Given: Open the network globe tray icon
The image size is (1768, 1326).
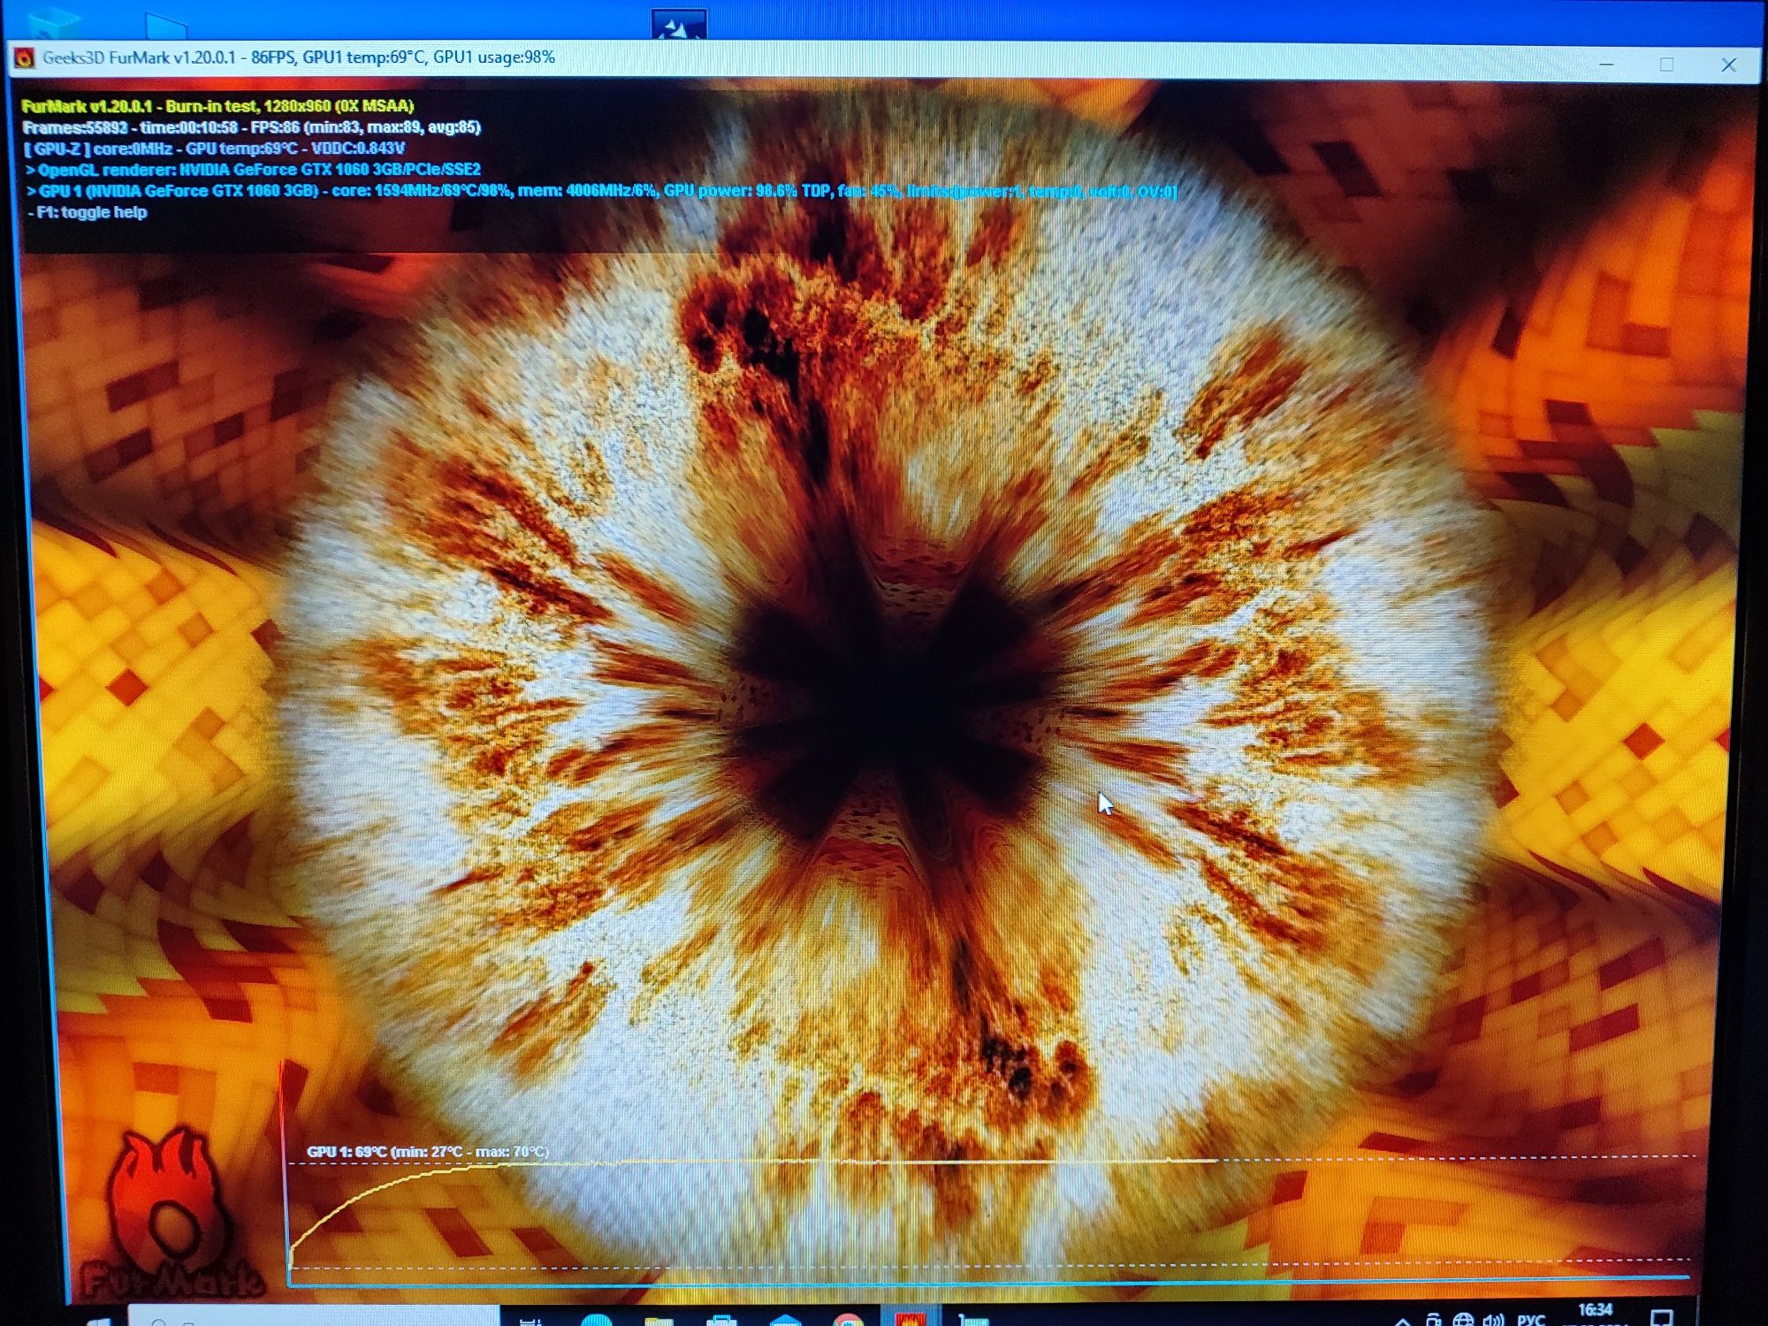Looking at the screenshot, I should point(1463,1320).
